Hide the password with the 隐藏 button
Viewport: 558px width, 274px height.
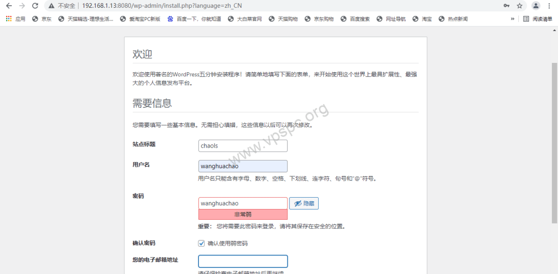pyautogui.click(x=304, y=203)
